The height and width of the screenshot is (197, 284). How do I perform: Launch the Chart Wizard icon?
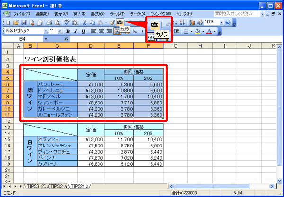point(192,22)
